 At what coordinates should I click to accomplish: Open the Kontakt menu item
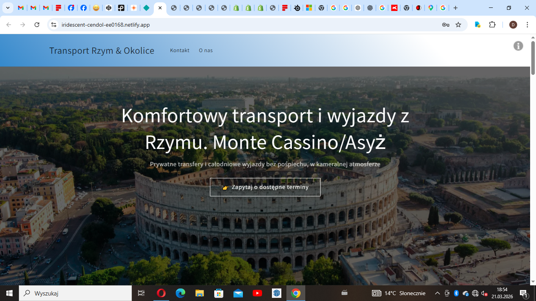(180, 50)
